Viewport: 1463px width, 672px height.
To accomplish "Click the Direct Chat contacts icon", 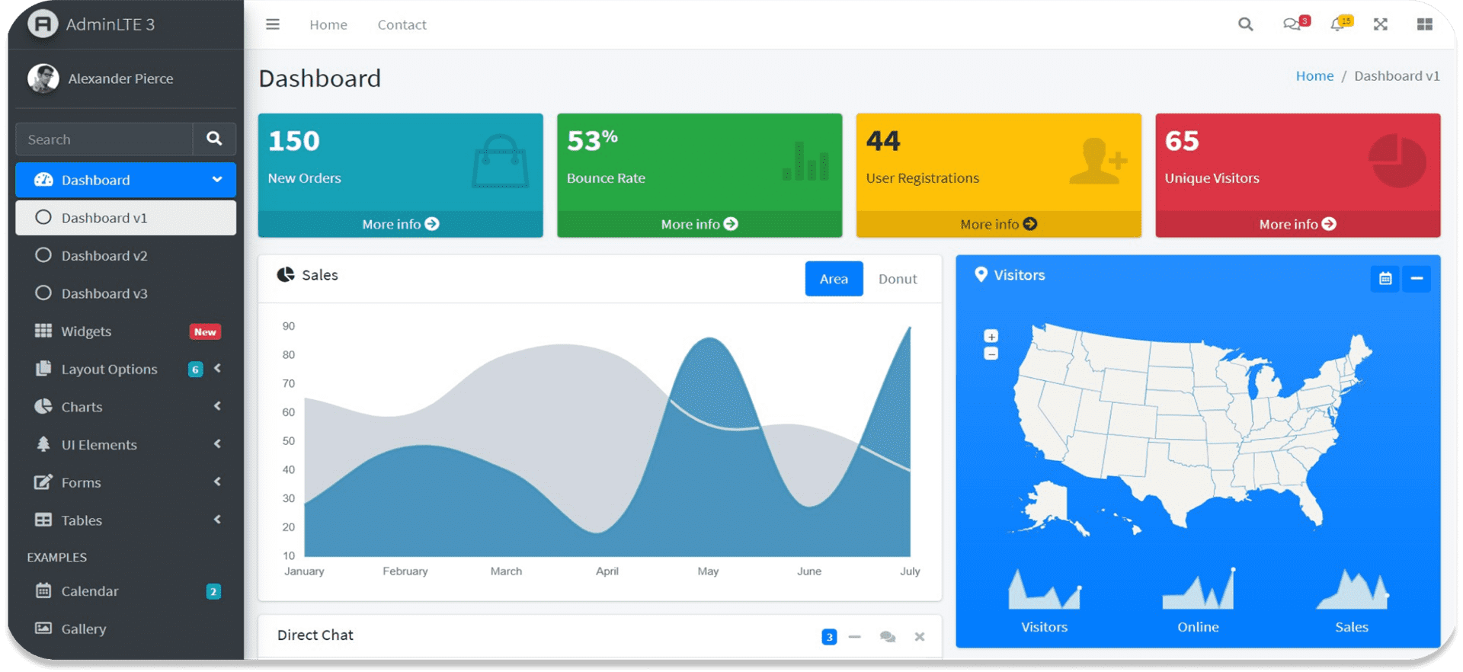I will click(887, 636).
